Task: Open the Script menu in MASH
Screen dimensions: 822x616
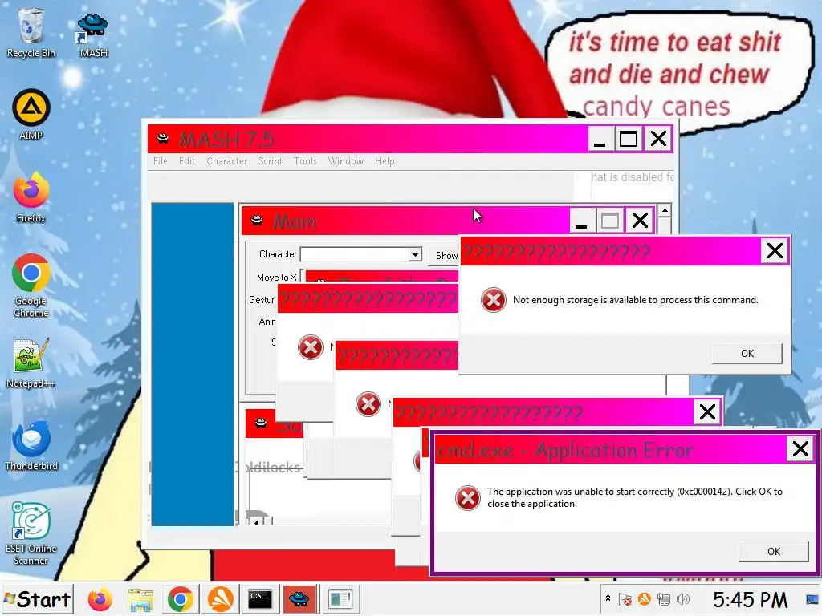Action: point(271,161)
